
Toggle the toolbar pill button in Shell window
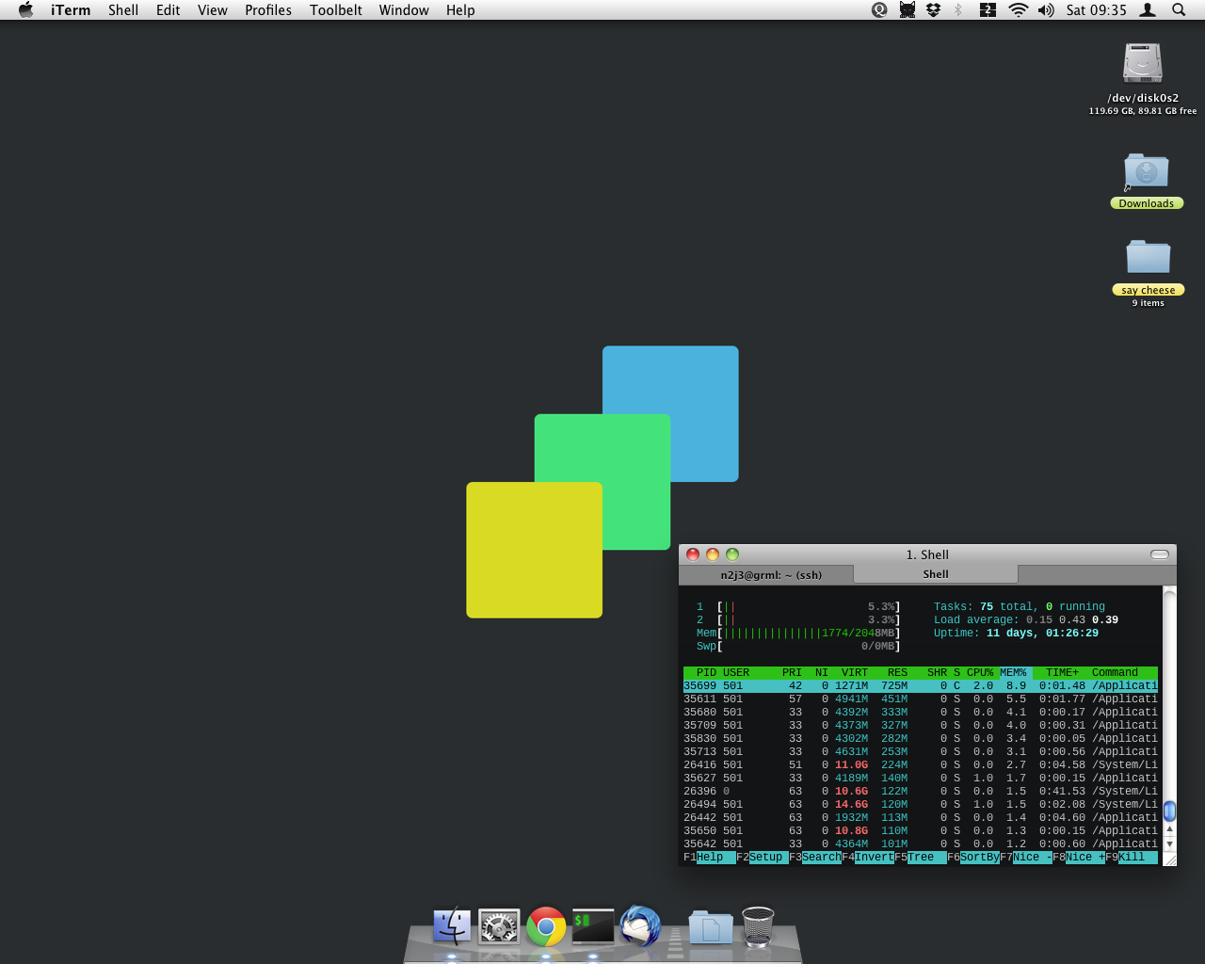(1160, 554)
